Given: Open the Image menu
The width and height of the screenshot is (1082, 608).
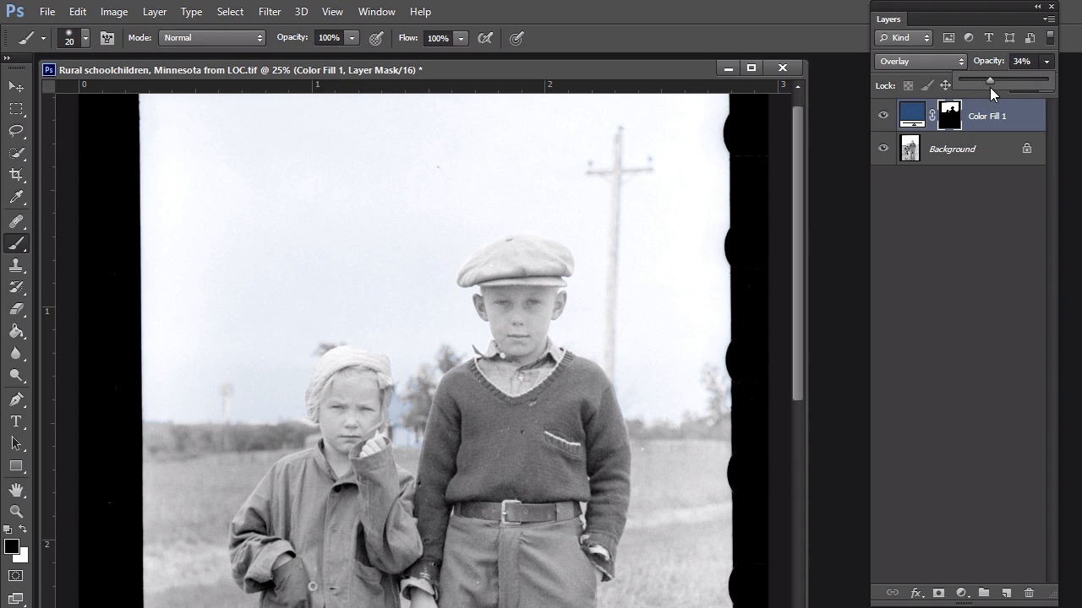Looking at the screenshot, I should [x=114, y=12].
